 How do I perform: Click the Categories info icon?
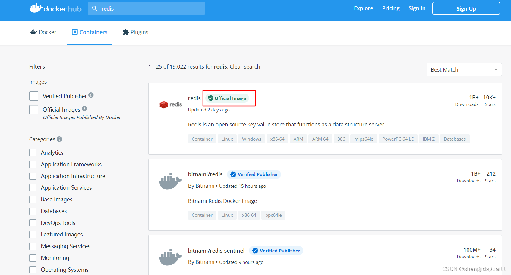tap(59, 139)
